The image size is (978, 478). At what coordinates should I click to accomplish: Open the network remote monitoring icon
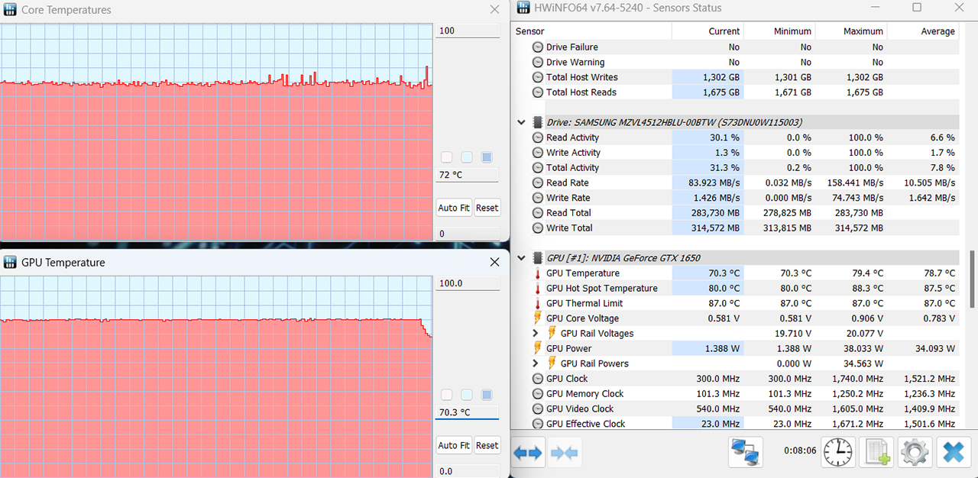click(744, 453)
